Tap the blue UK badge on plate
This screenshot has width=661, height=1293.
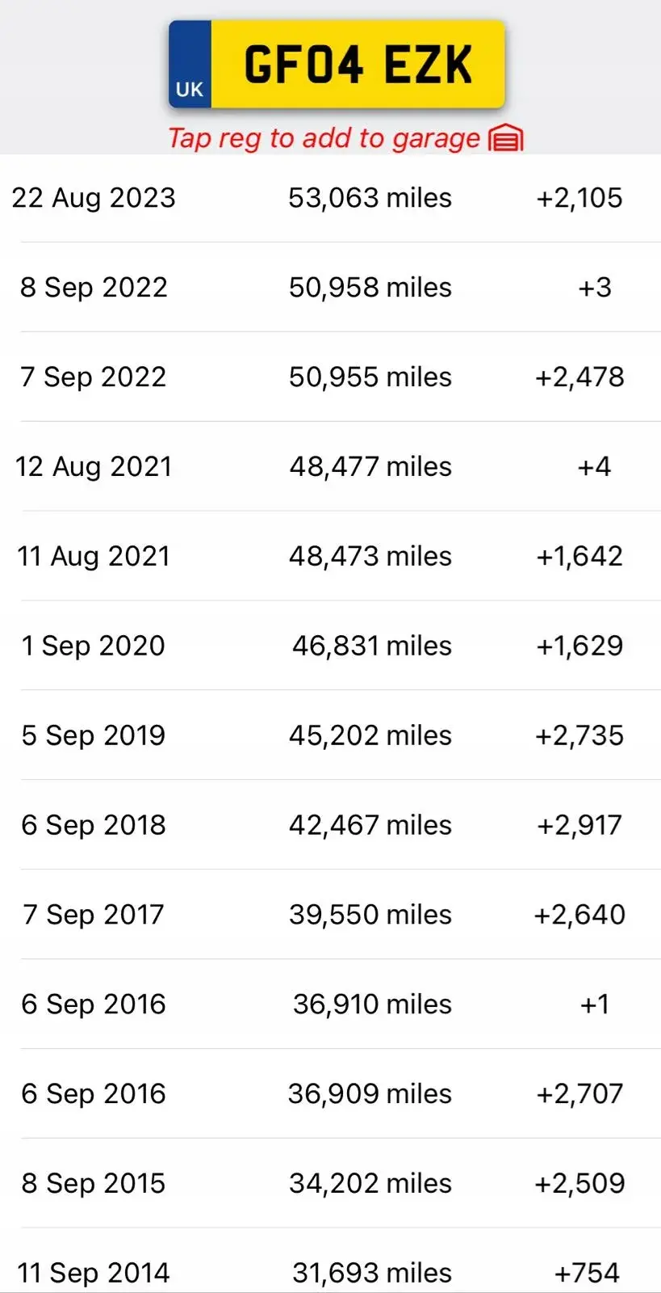pos(190,66)
